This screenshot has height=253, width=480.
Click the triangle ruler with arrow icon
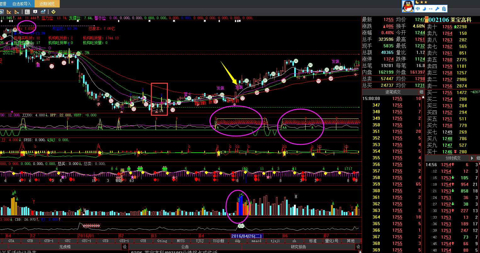(x=17, y=12)
